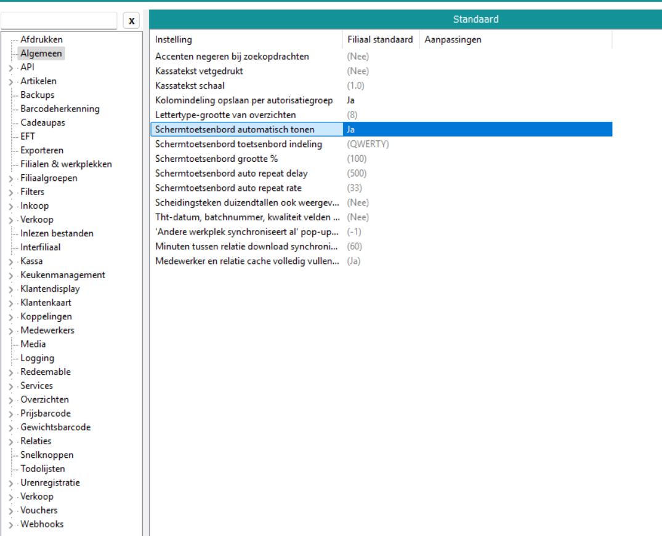Click the Filiaal standaard column header
Screen dimensions: 662x536
[x=380, y=39]
